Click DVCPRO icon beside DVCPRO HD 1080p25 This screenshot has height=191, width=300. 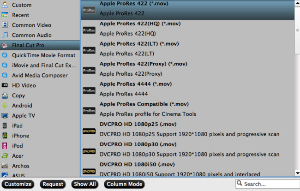pos(89,131)
